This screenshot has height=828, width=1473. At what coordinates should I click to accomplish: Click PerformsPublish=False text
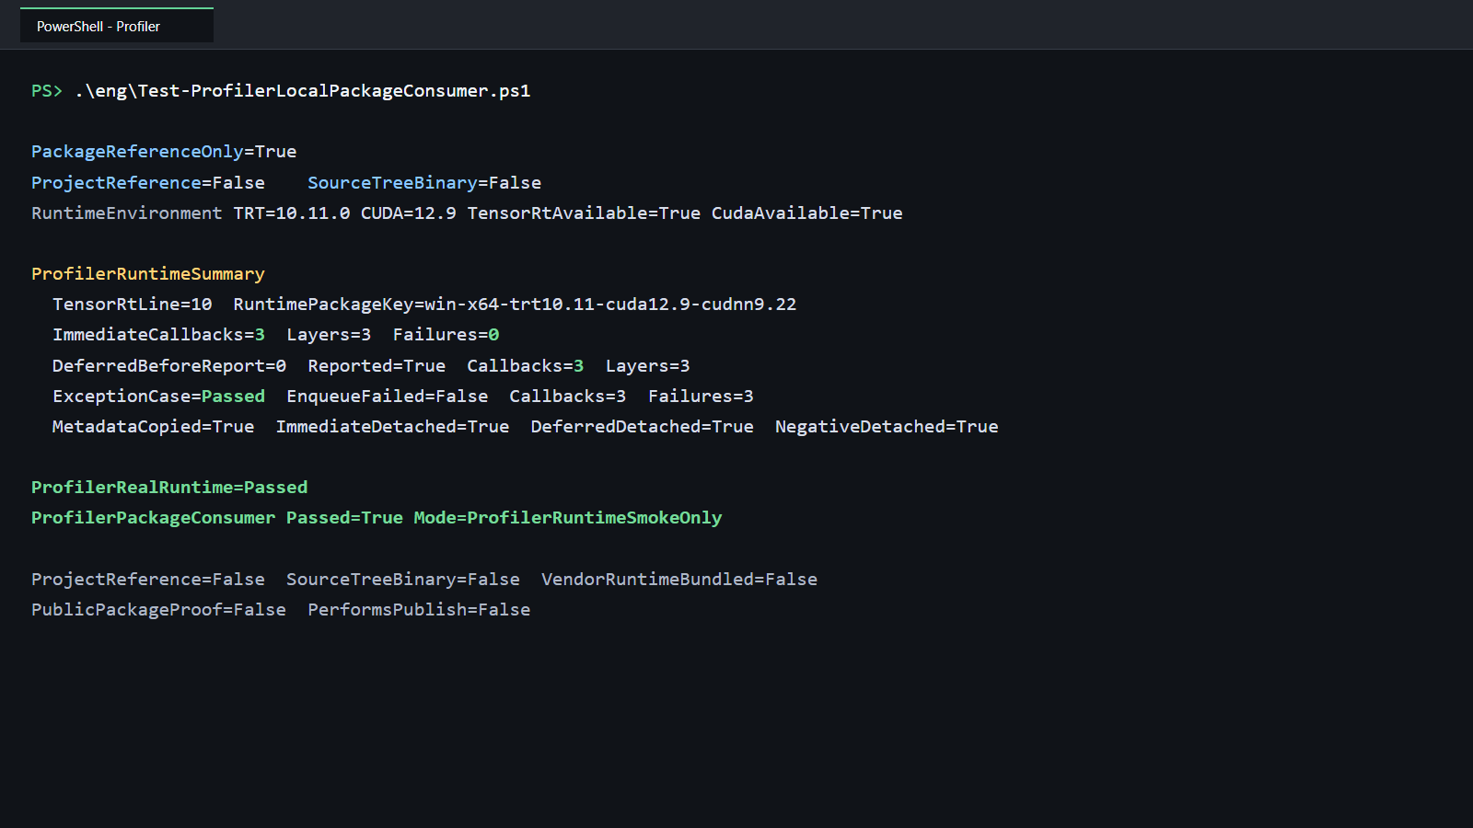click(419, 610)
